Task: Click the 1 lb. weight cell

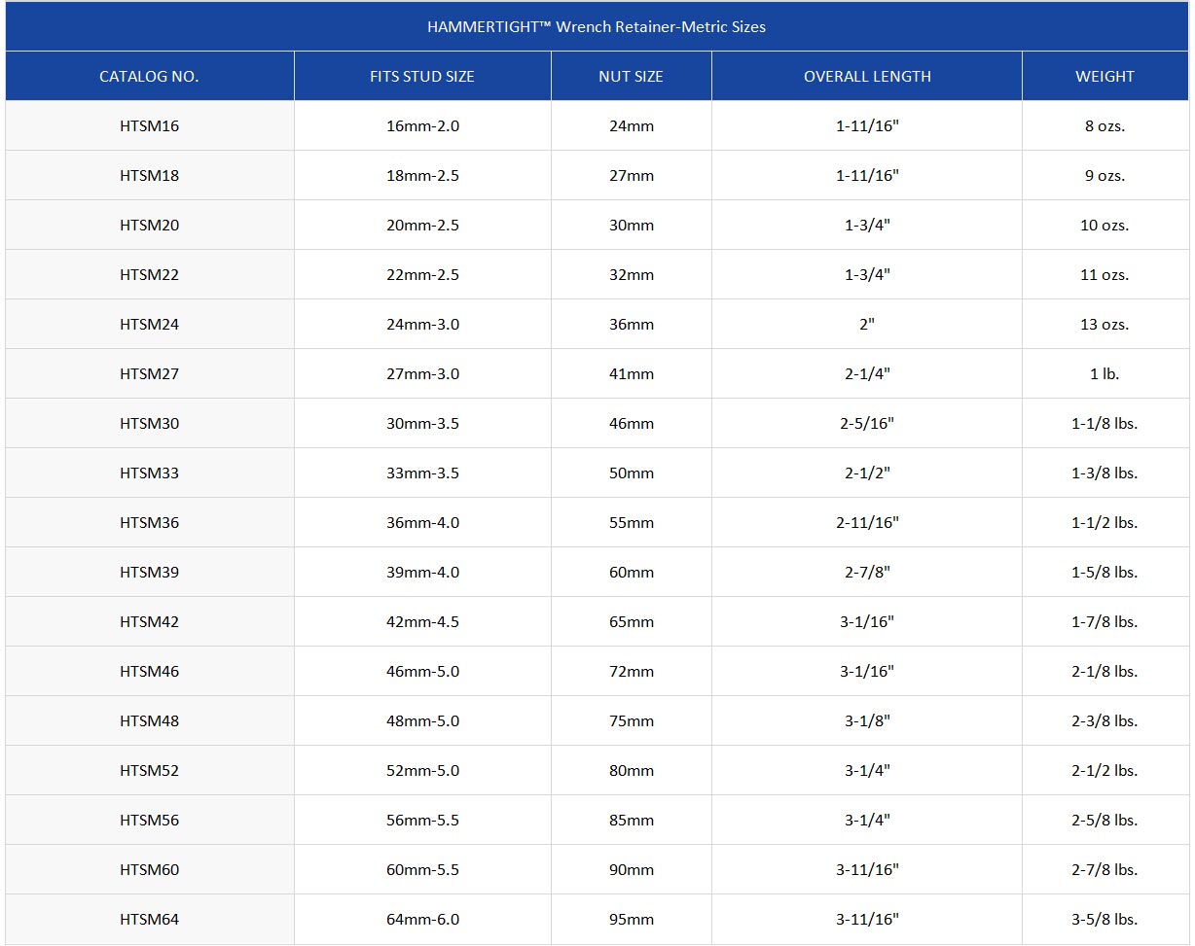Action: click(1104, 374)
